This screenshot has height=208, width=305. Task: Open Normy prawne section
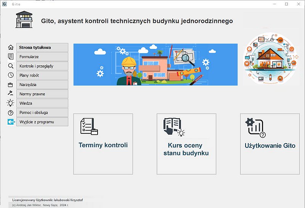point(42,94)
